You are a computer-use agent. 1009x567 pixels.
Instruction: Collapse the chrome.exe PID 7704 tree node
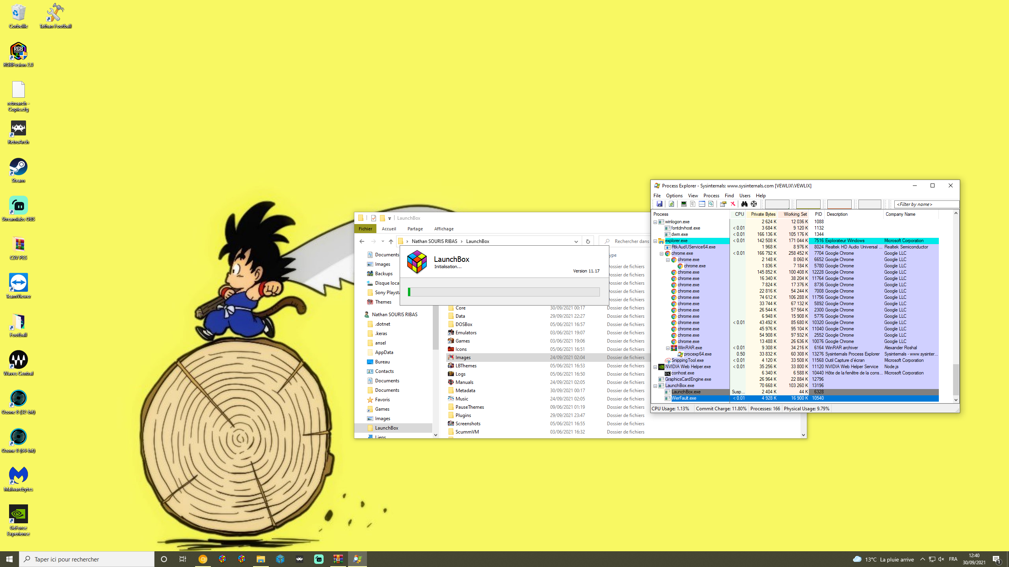coord(662,254)
